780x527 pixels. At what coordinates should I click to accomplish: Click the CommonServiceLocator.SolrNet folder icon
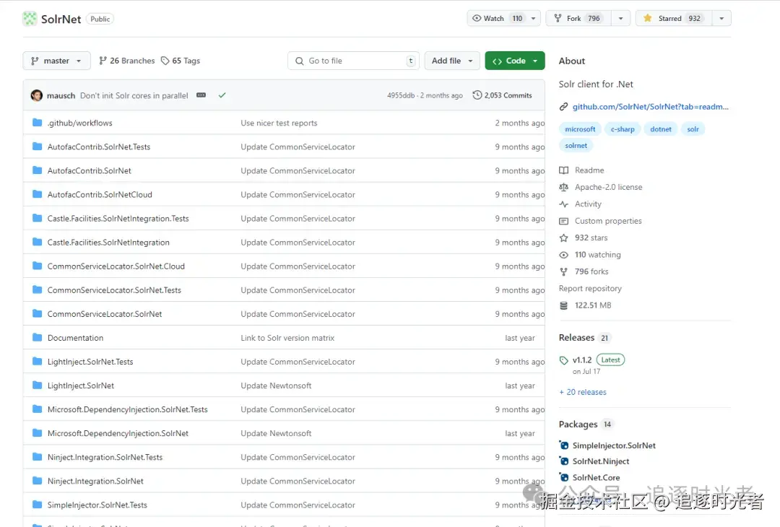[x=38, y=313]
